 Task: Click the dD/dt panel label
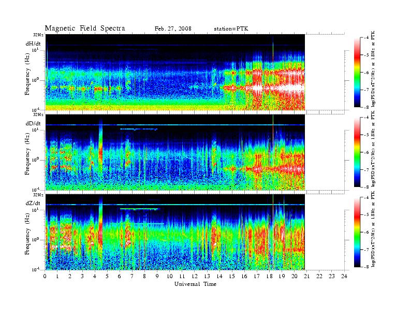tap(33, 123)
